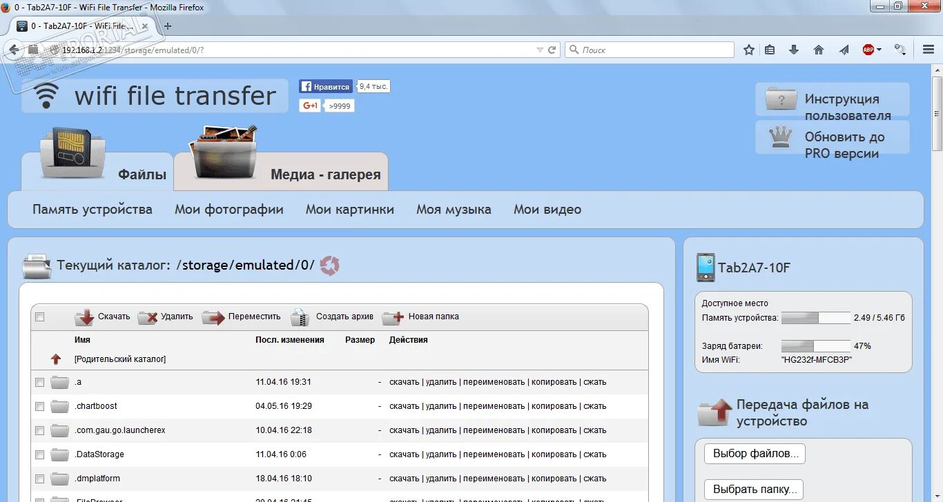Open the downloads arrow icon
The width and height of the screenshot is (943, 502).
pyautogui.click(x=794, y=50)
